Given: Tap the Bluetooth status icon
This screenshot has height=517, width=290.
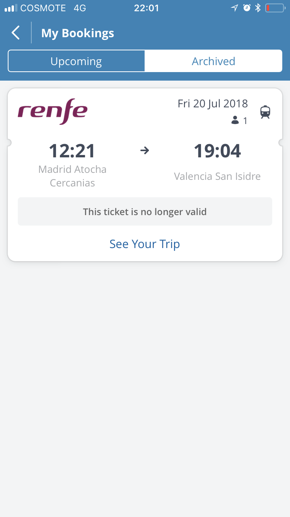Looking at the screenshot, I should pos(258,8).
